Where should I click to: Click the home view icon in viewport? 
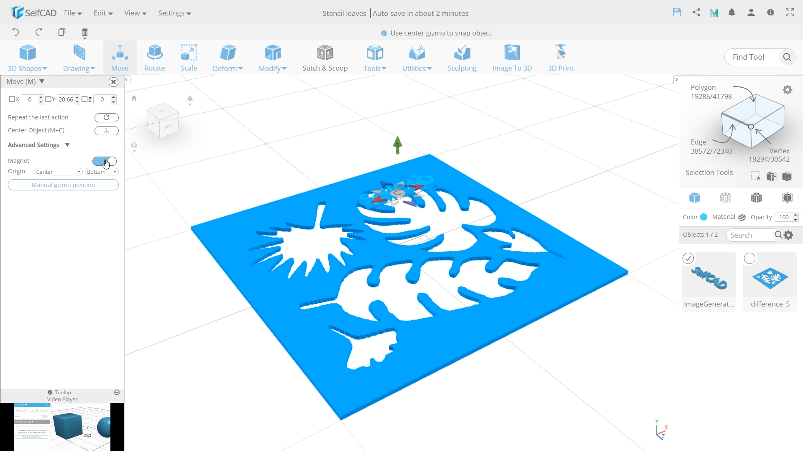click(x=134, y=99)
